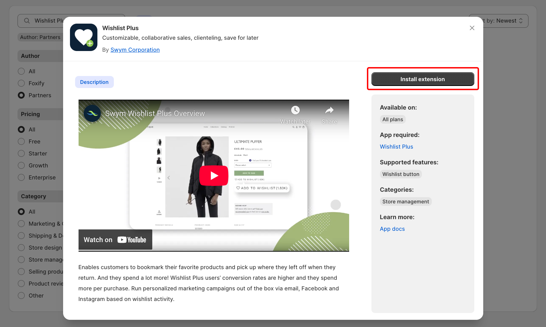The height and width of the screenshot is (327, 546).
Task: Open the Swym Corporation author link
Action: [135, 50]
